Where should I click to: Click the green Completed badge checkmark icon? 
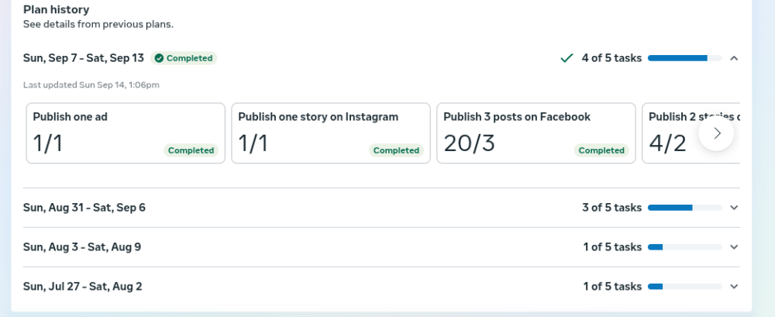(x=159, y=58)
